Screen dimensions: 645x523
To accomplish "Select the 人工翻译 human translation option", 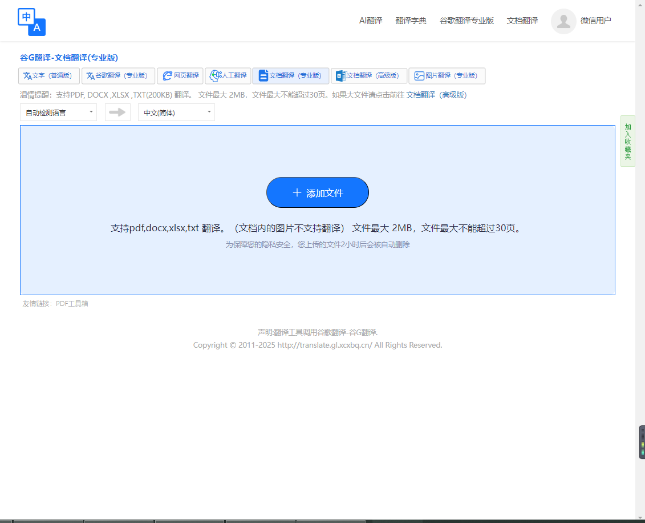I will (x=228, y=76).
